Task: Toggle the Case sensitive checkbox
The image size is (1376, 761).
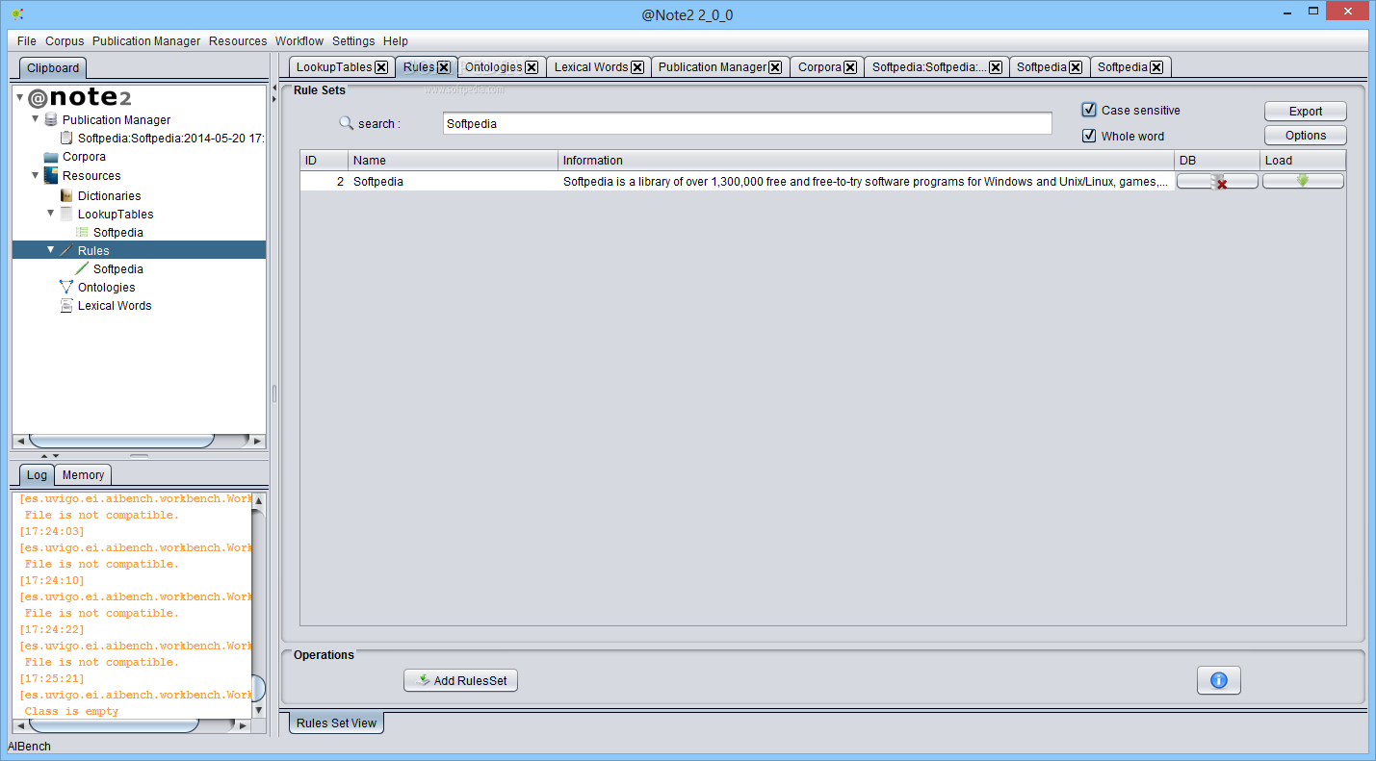Action: [x=1089, y=110]
